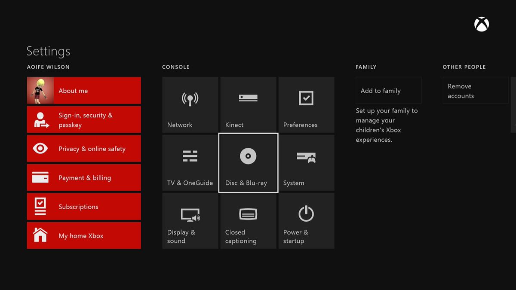Viewport: 516px width, 290px height.
Task: View your Subscriptions
Action: click(x=83, y=206)
